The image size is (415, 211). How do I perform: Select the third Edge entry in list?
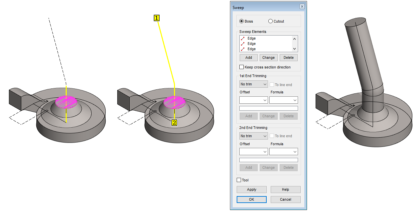click(251, 49)
